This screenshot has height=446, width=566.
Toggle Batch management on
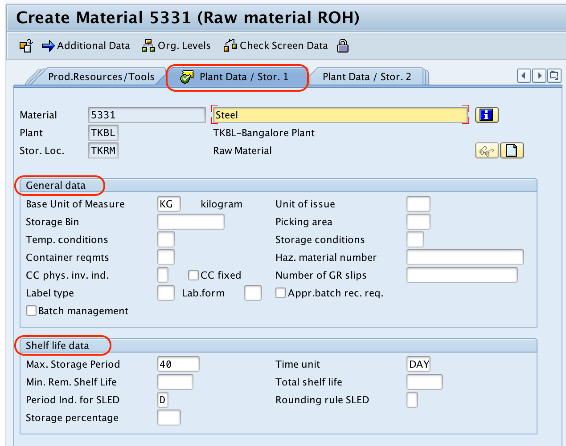tap(31, 311)
